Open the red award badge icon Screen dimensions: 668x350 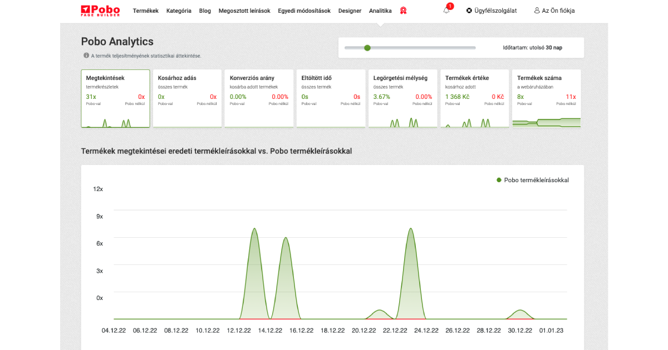tap(403, 11)
